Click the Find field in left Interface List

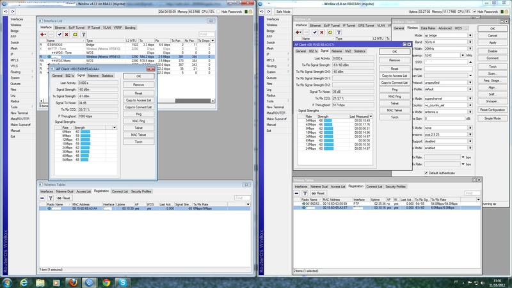coord(206,35)
